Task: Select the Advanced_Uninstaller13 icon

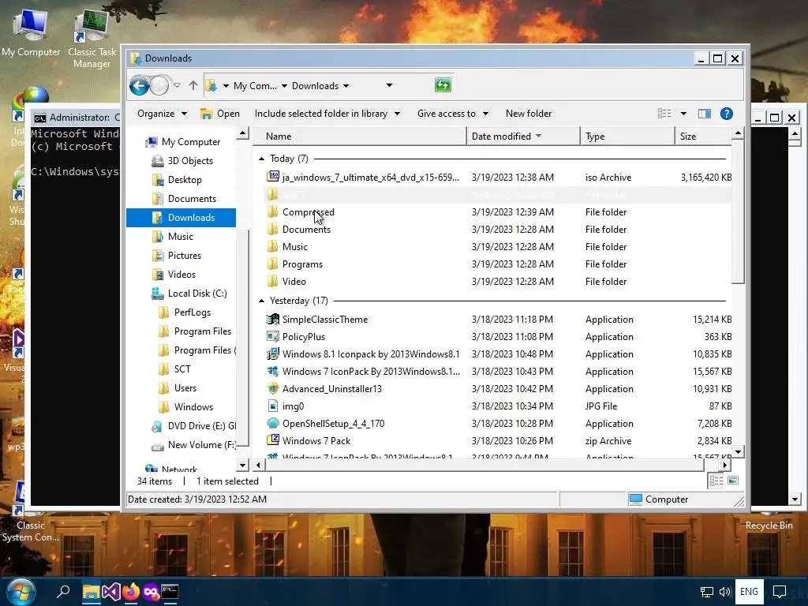Action: coord(273,388)
